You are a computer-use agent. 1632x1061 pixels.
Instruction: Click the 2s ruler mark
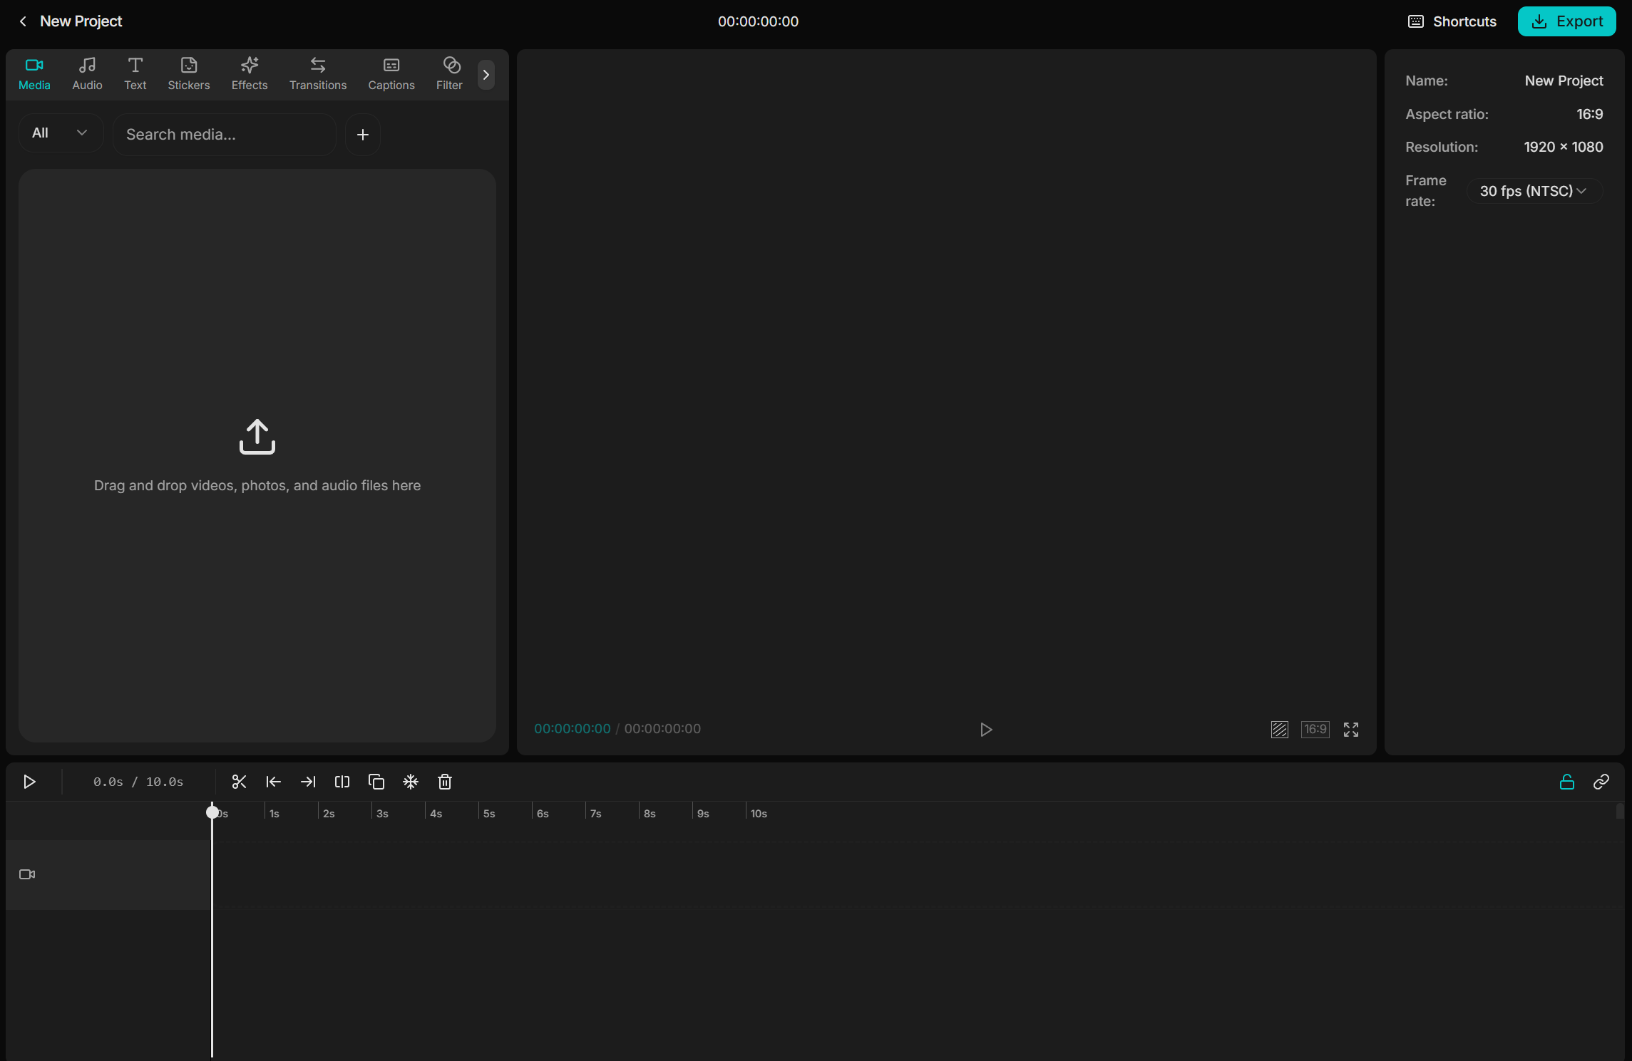[x=328, y=813]
